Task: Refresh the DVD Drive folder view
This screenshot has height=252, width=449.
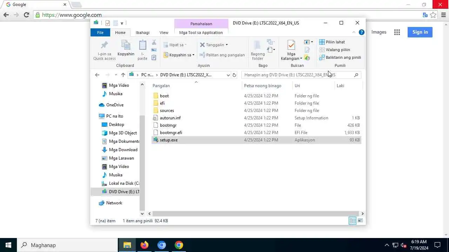Action: [x=234, y=75]
